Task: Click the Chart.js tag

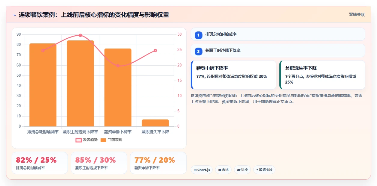Action: pos(202,170)
